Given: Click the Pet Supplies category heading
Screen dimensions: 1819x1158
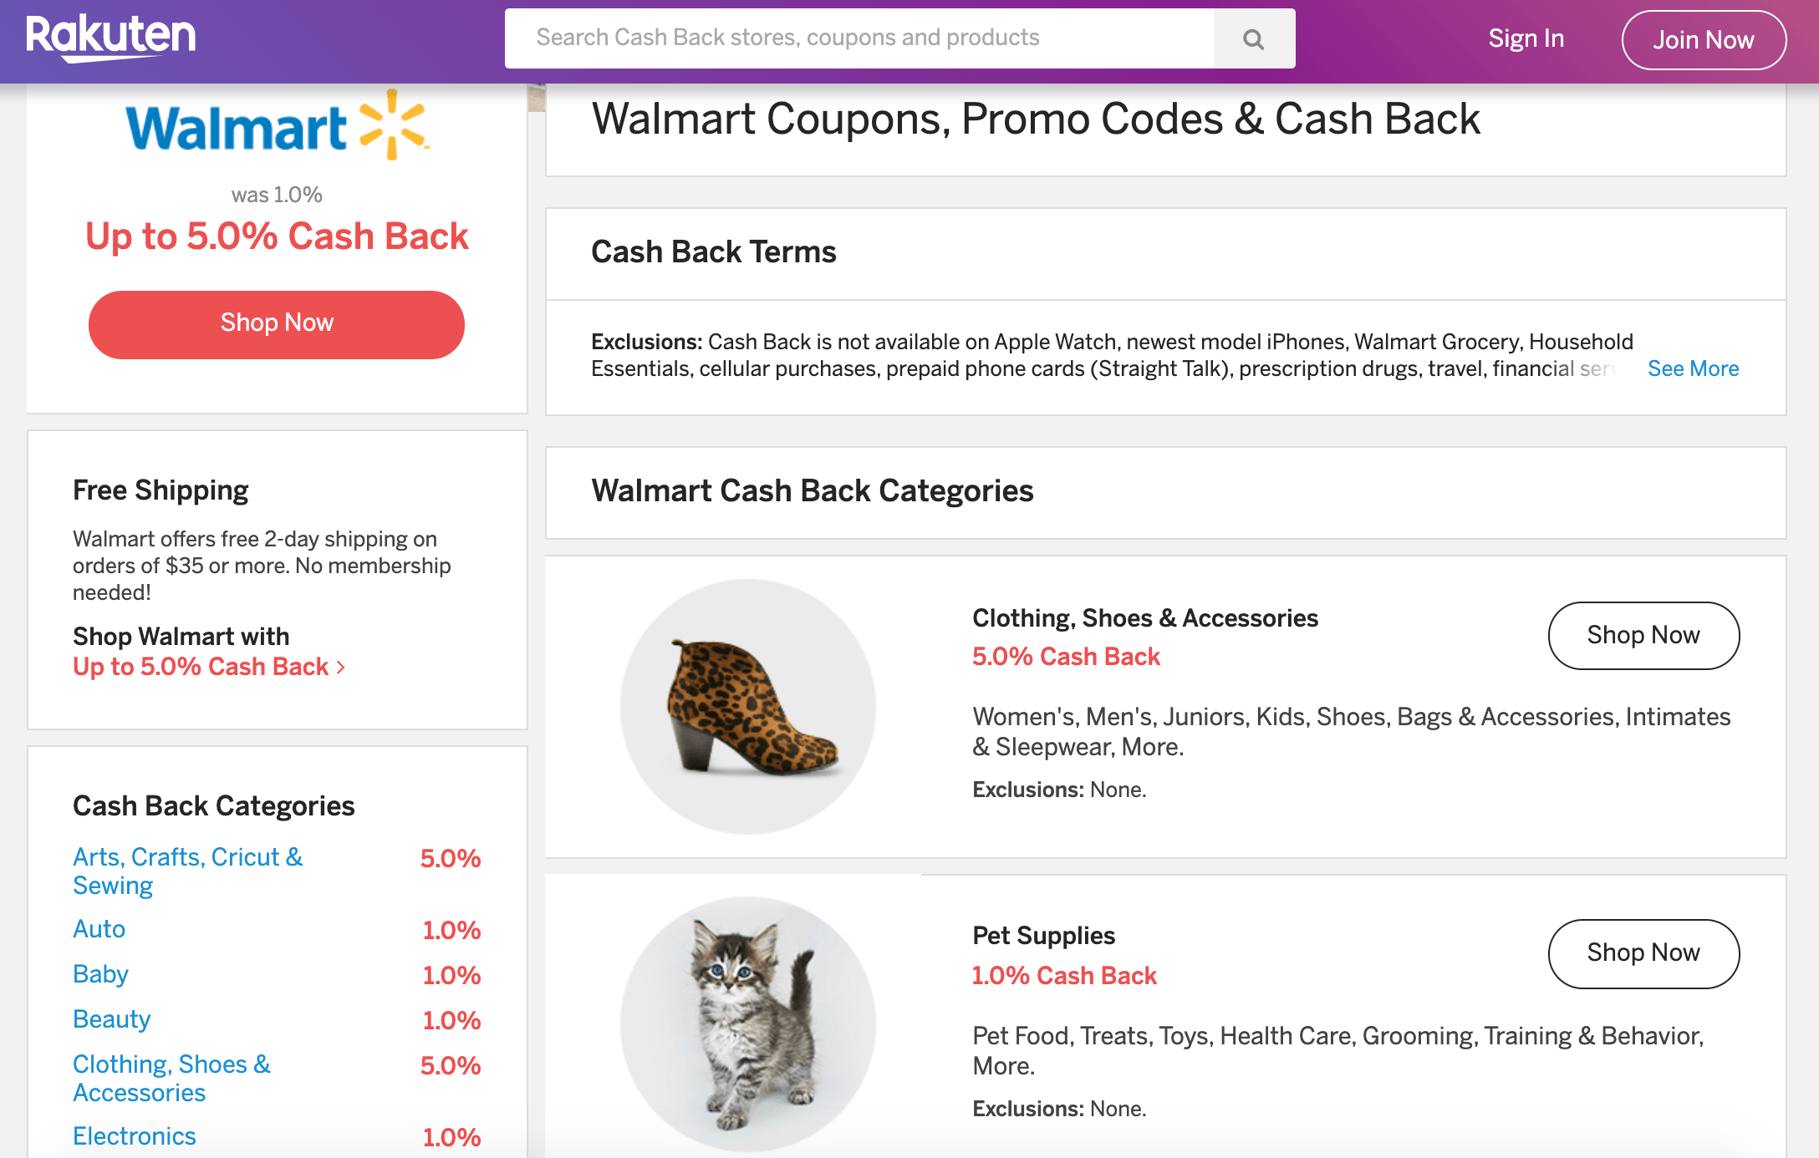Looking at the screenshot, I should [1043, 936].
